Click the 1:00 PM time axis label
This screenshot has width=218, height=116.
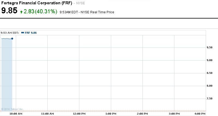(x=111, y=113)
